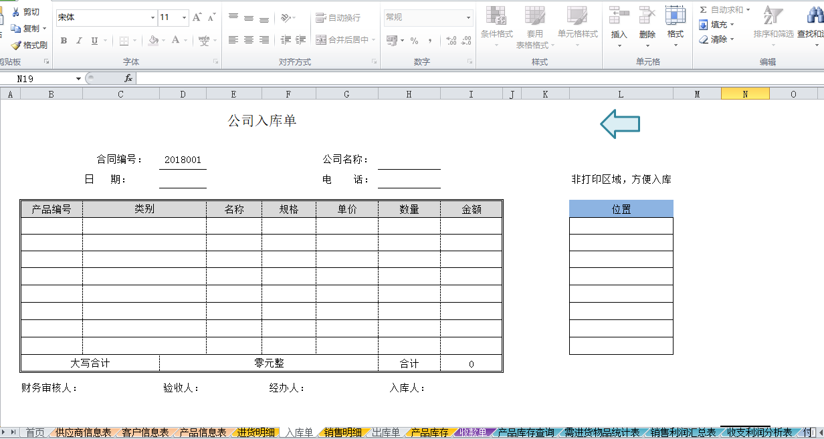Switch to 销售利润汇总表 sheet tab

(683, 433)
